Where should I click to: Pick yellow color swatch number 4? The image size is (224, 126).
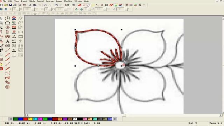pos(30,119)
